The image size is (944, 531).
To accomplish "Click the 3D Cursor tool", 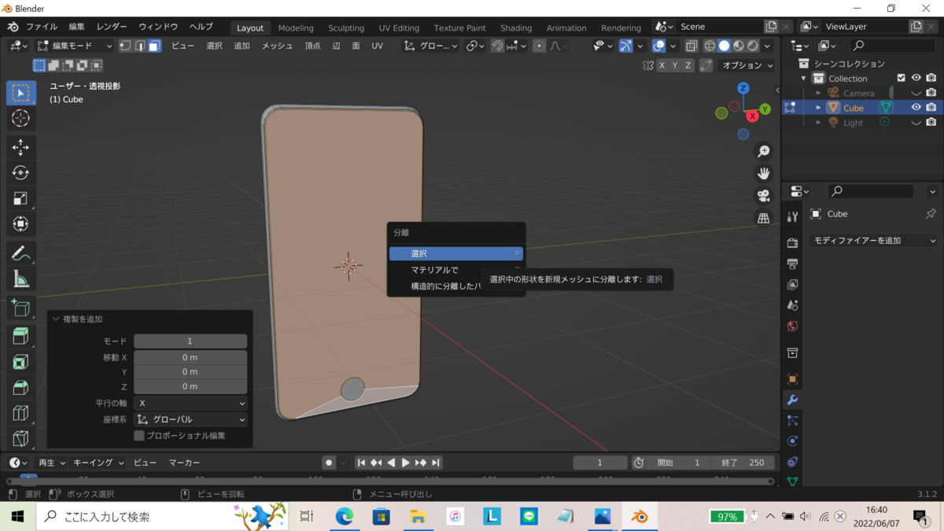I will pyautogui.click(x=21, y=118).
